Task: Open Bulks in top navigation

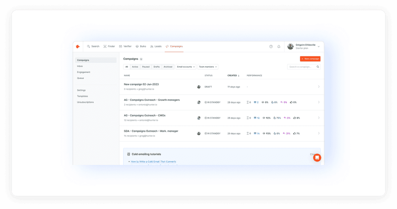Action: (141, 46)
